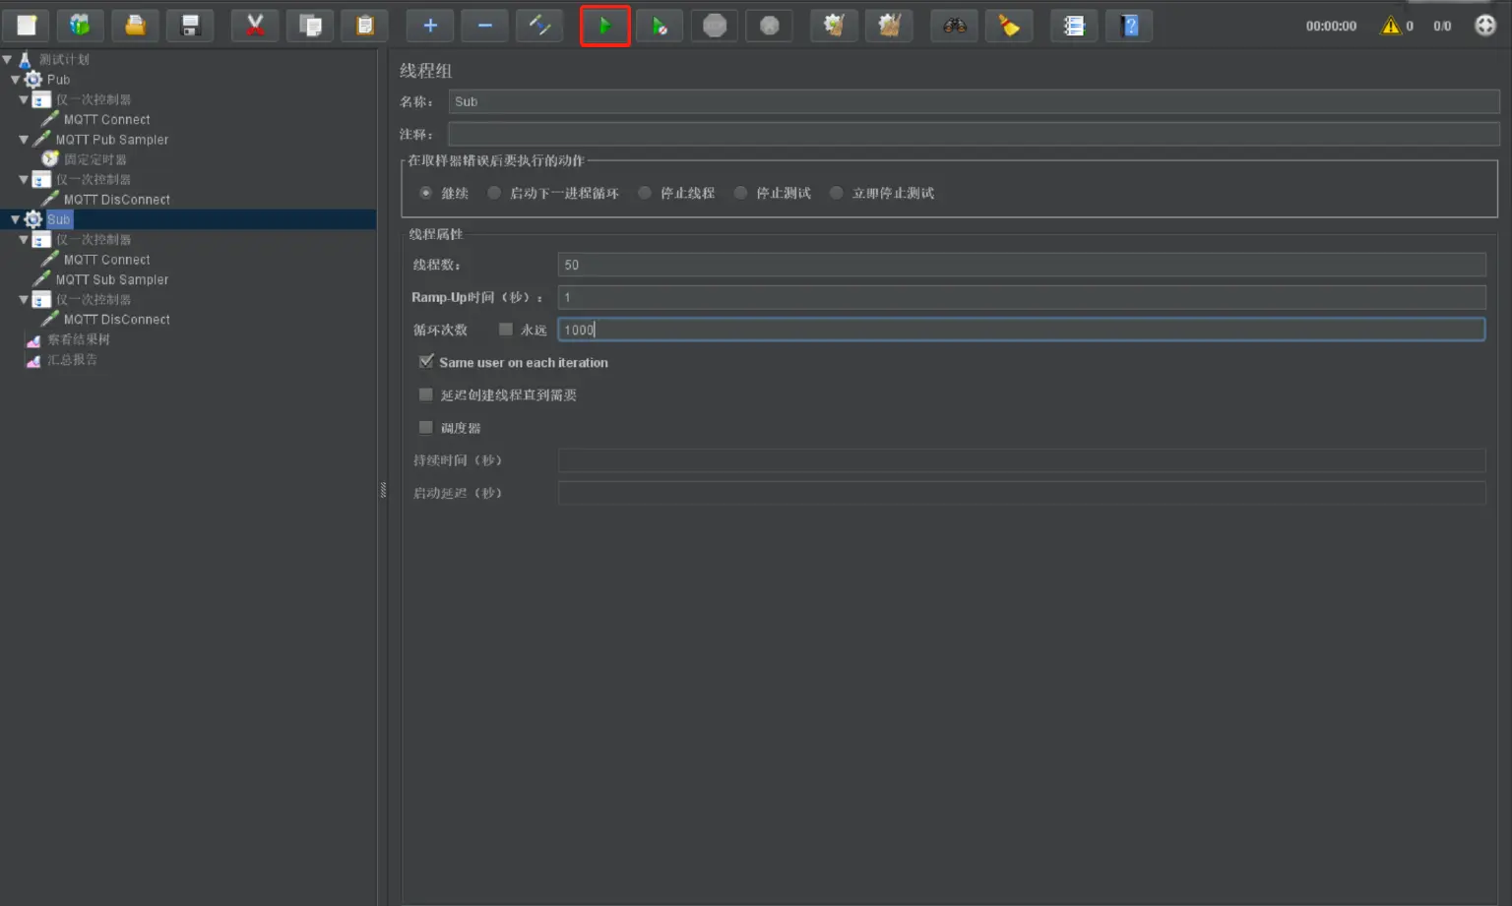
Task: Click the Cut scissors toolbar icon
Action: 255,26
